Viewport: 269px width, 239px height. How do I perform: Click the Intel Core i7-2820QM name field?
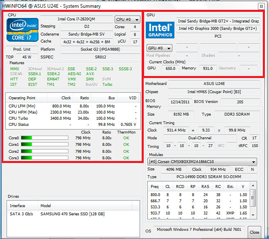point(76,19)
